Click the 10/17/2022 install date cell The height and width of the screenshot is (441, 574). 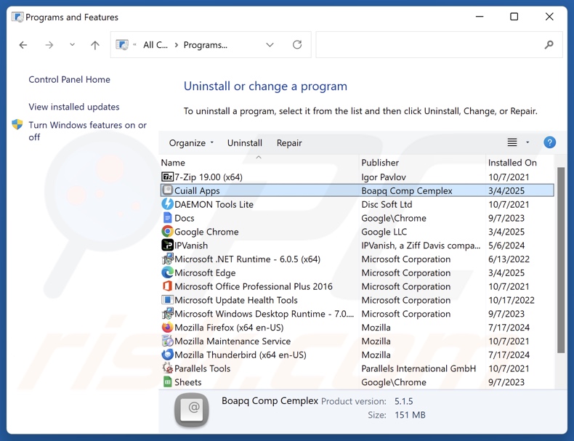(512, 300)
